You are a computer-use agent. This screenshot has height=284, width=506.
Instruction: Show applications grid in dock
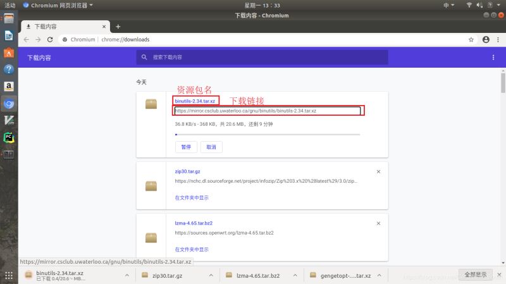(9, 275)
